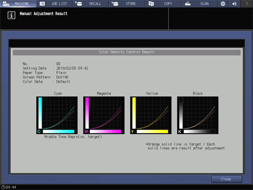The height and width of the screenshot is (190, 253).
Task: Close the Color Density Control Result screen
Action: click(x=227, y=179)
